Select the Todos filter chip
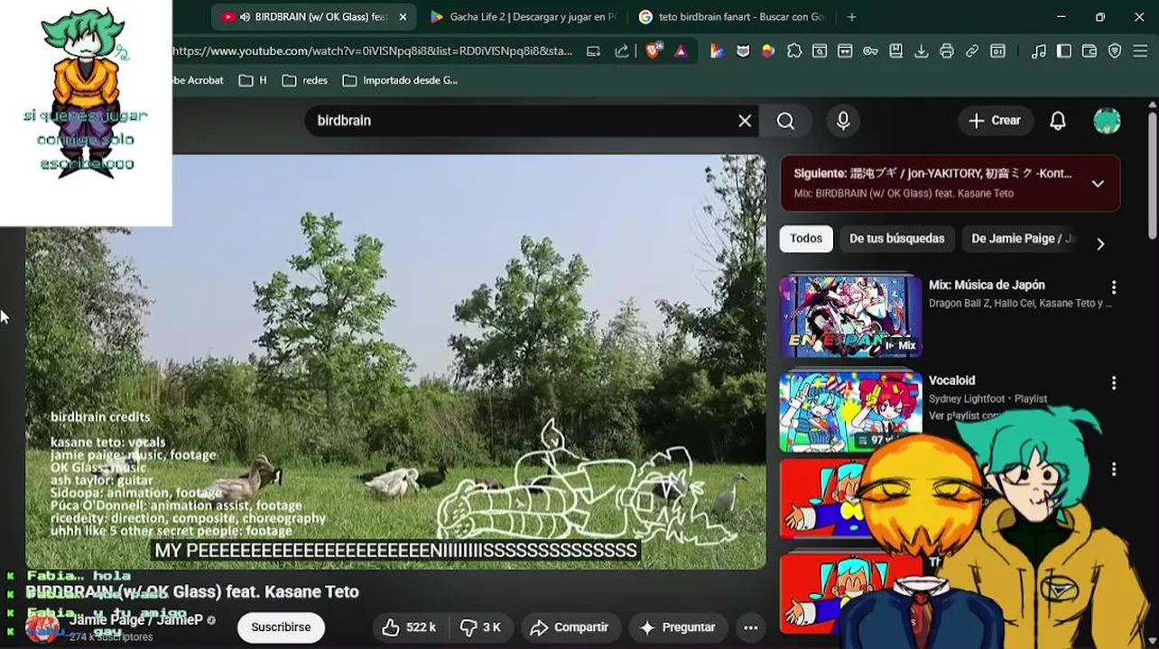Viewport: 1159px width, 649px height. tap(806, 239)
